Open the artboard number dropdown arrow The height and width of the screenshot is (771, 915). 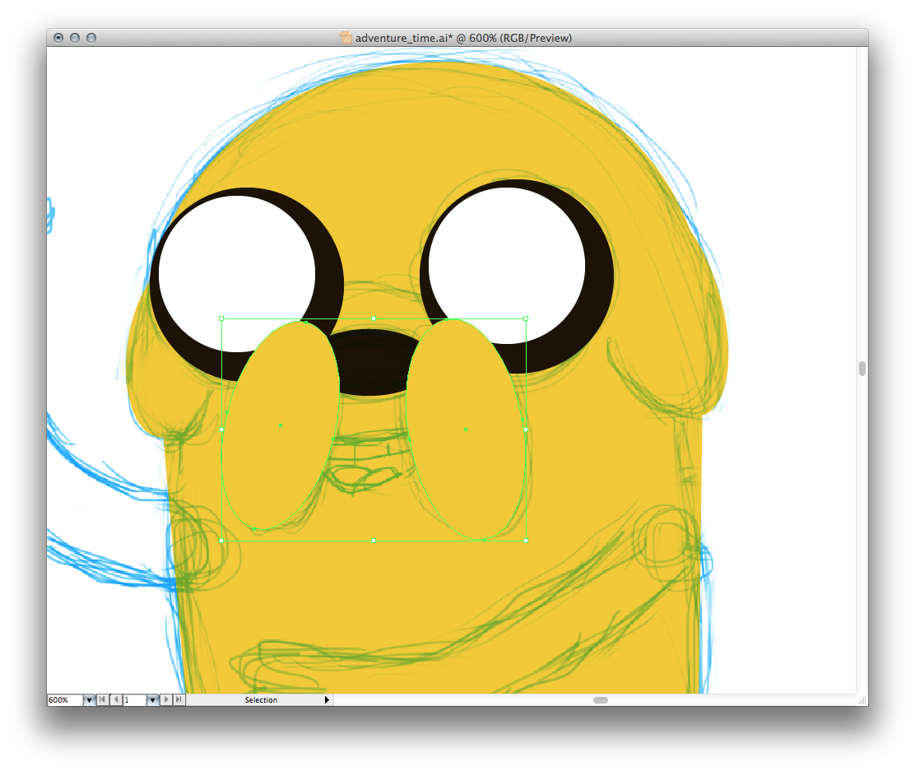coord(152,700)
